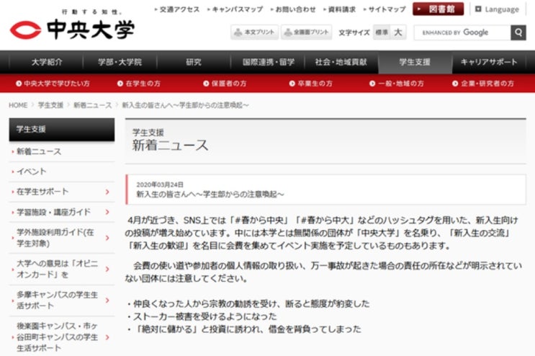The image size is (535, 356).
Task: Click the bullet about 「絶対に儲かる」投資
Action: pyautogui.click(x=244, y=329)
